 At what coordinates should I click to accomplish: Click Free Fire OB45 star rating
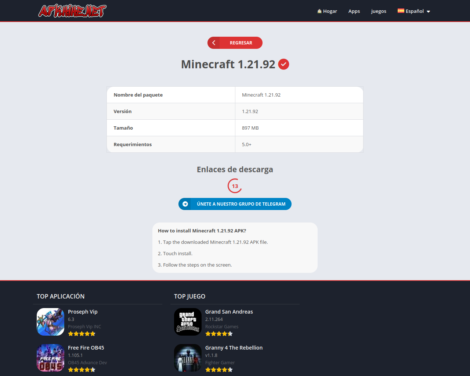point(82,370)
